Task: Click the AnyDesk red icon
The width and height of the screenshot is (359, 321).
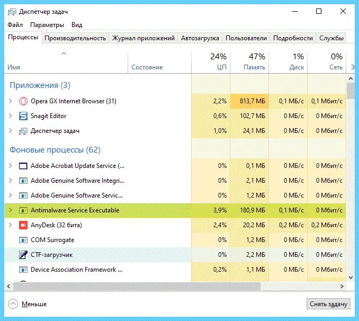Action: click(23, 225)
